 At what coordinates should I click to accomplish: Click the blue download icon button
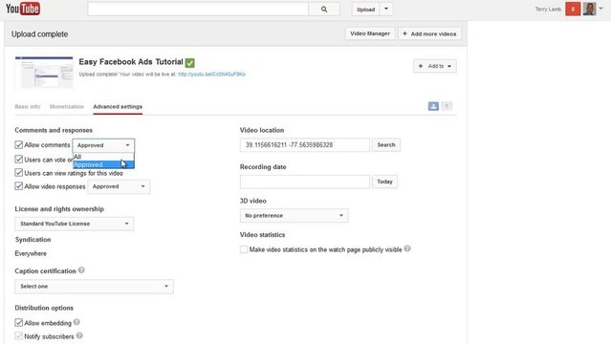coord(433,106)
